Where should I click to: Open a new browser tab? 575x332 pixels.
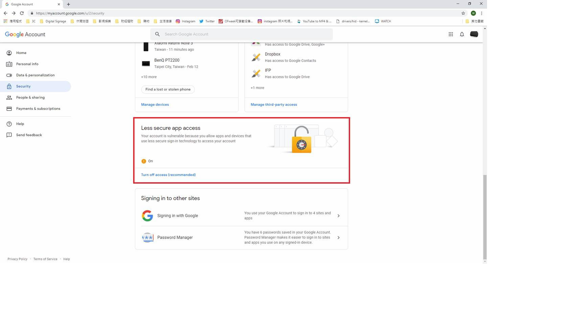[x=68, y=4]
